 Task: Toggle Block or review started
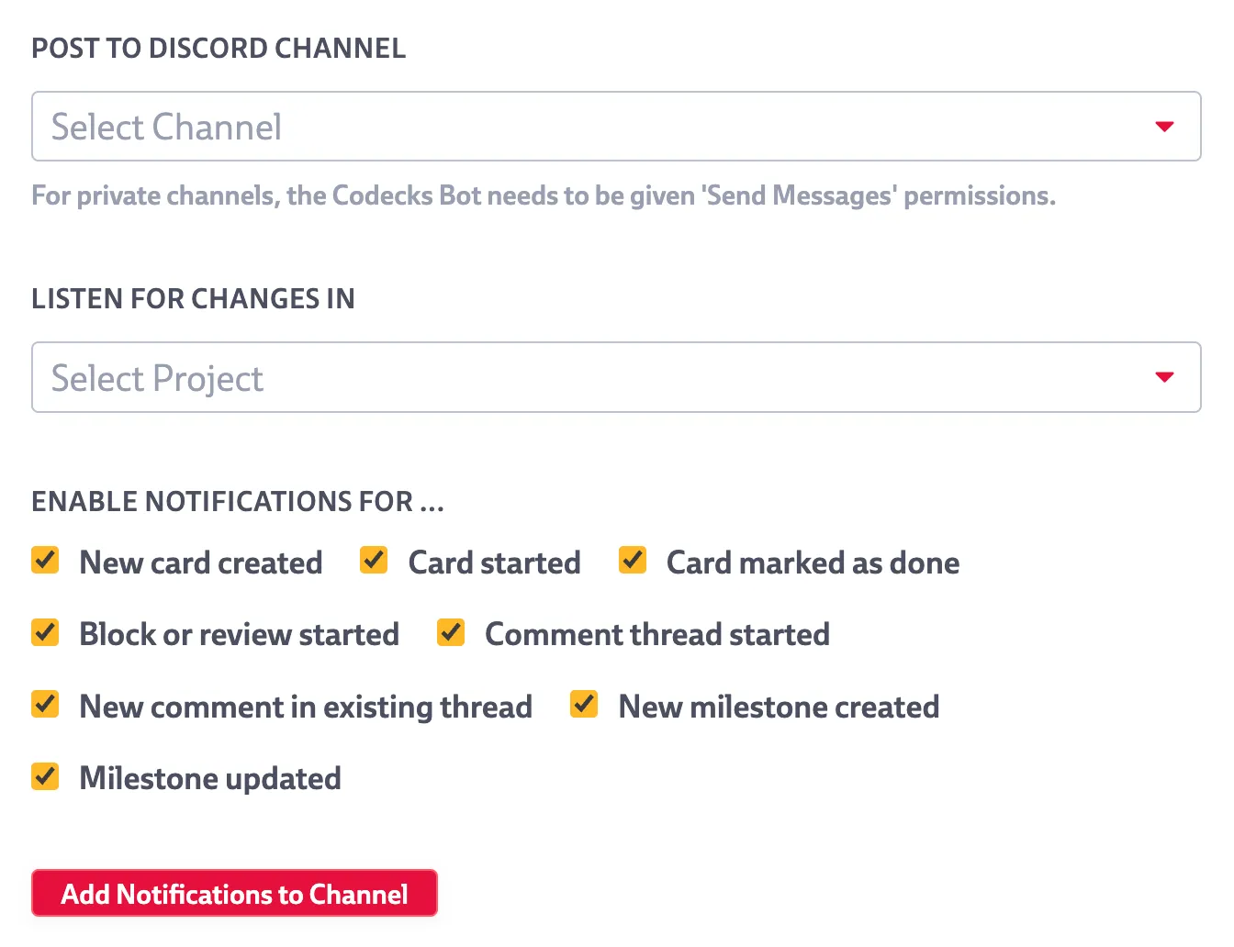(x=45, y=632)
